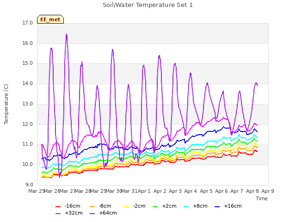296x222 pixels.
Task: Click the Apr 4 x-axis date label
Action: click(191, 191)
